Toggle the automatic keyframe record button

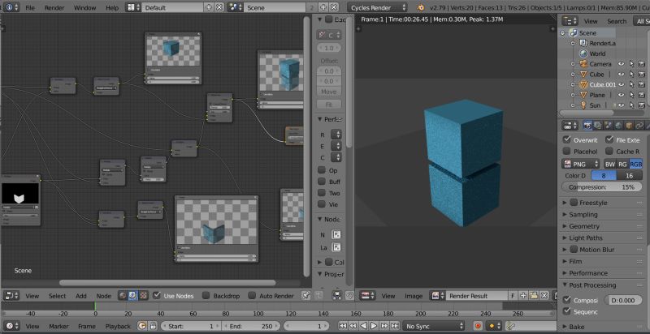(x=479, y=326)
